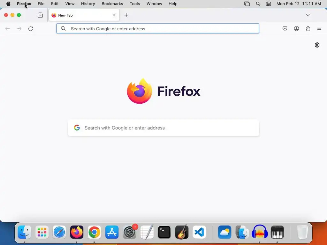Open the hamburger application menu

[319, 28]
